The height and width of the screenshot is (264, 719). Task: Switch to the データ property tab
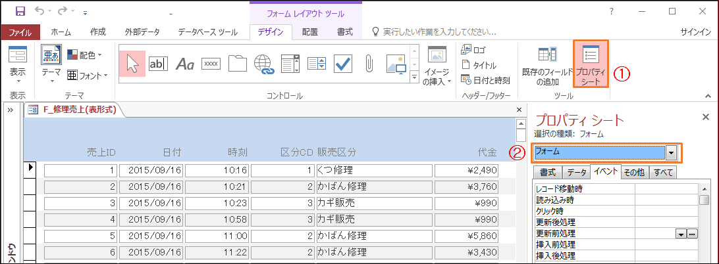pos(576,172)
